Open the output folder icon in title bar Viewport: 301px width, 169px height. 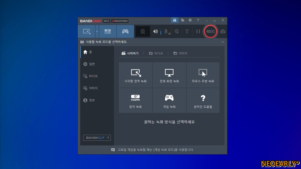tap(182, 20)
